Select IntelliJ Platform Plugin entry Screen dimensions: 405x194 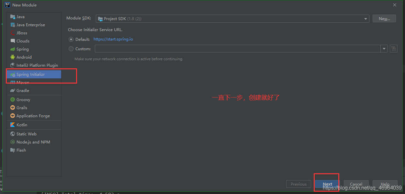34,65
